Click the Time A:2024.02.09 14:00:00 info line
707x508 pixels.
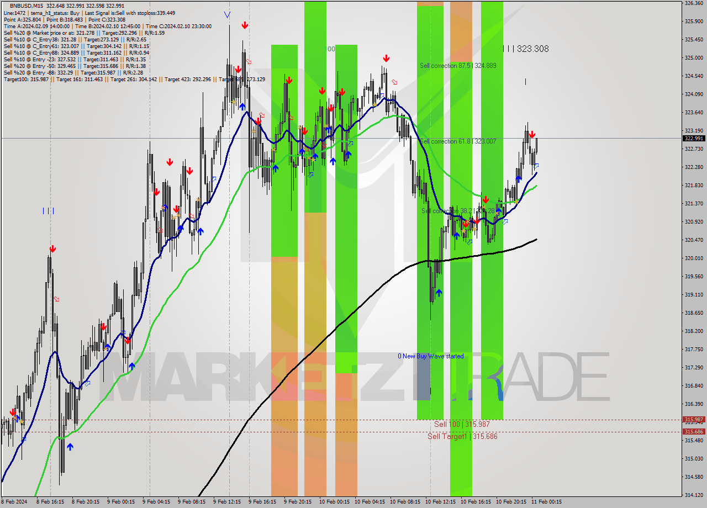pos(36,26)
